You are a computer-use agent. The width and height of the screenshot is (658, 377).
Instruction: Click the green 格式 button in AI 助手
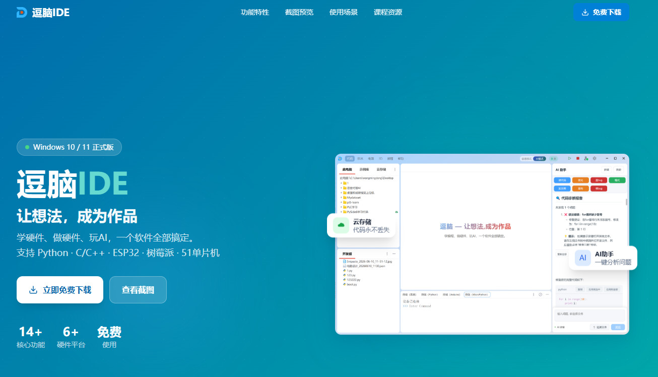coord(617,180)
